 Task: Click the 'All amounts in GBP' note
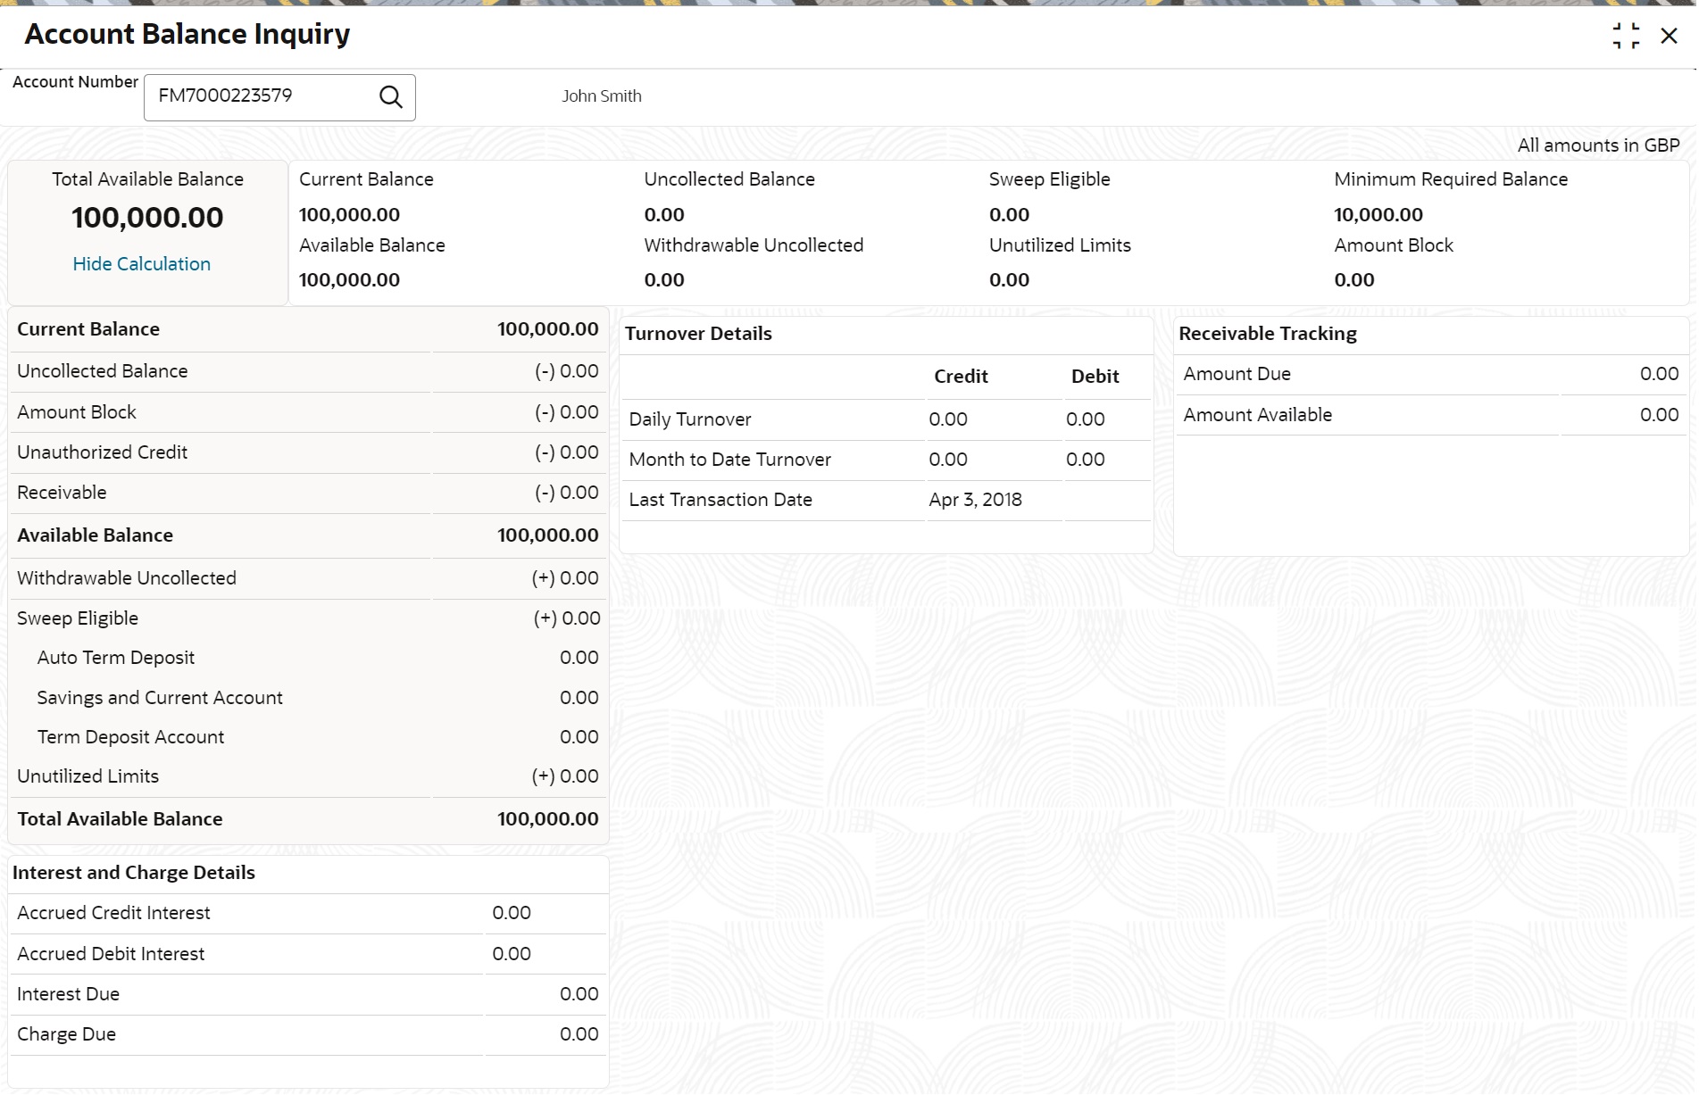point(1598,145)
